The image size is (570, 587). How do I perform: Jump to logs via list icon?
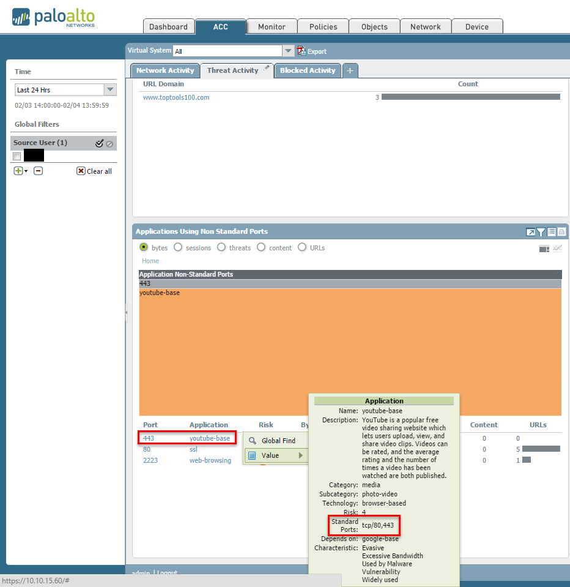pos(551,232)
